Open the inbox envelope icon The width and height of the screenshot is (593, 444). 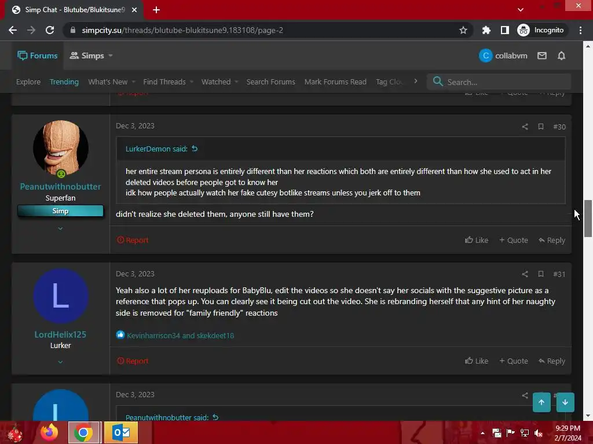[x=542, y=56]
